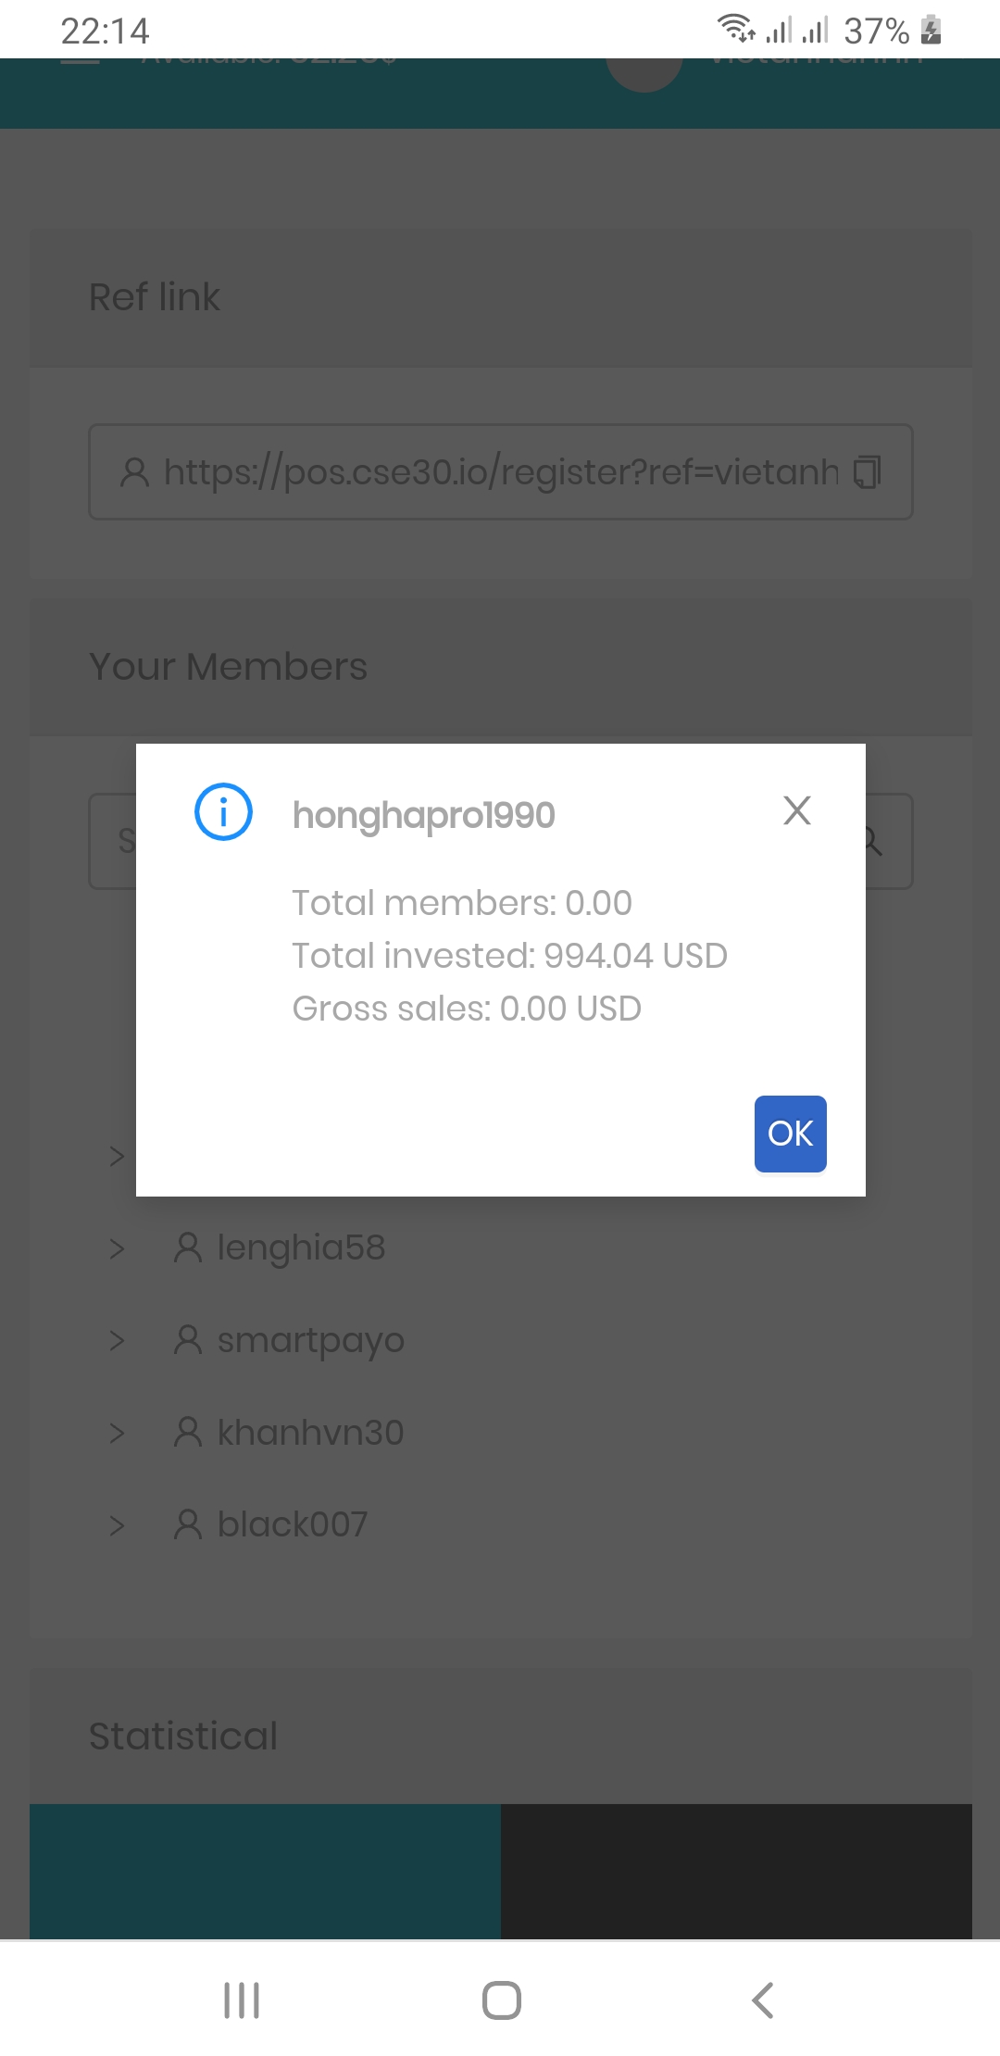
Task: Select member smartpayo in the tree
Action: 310,1340
